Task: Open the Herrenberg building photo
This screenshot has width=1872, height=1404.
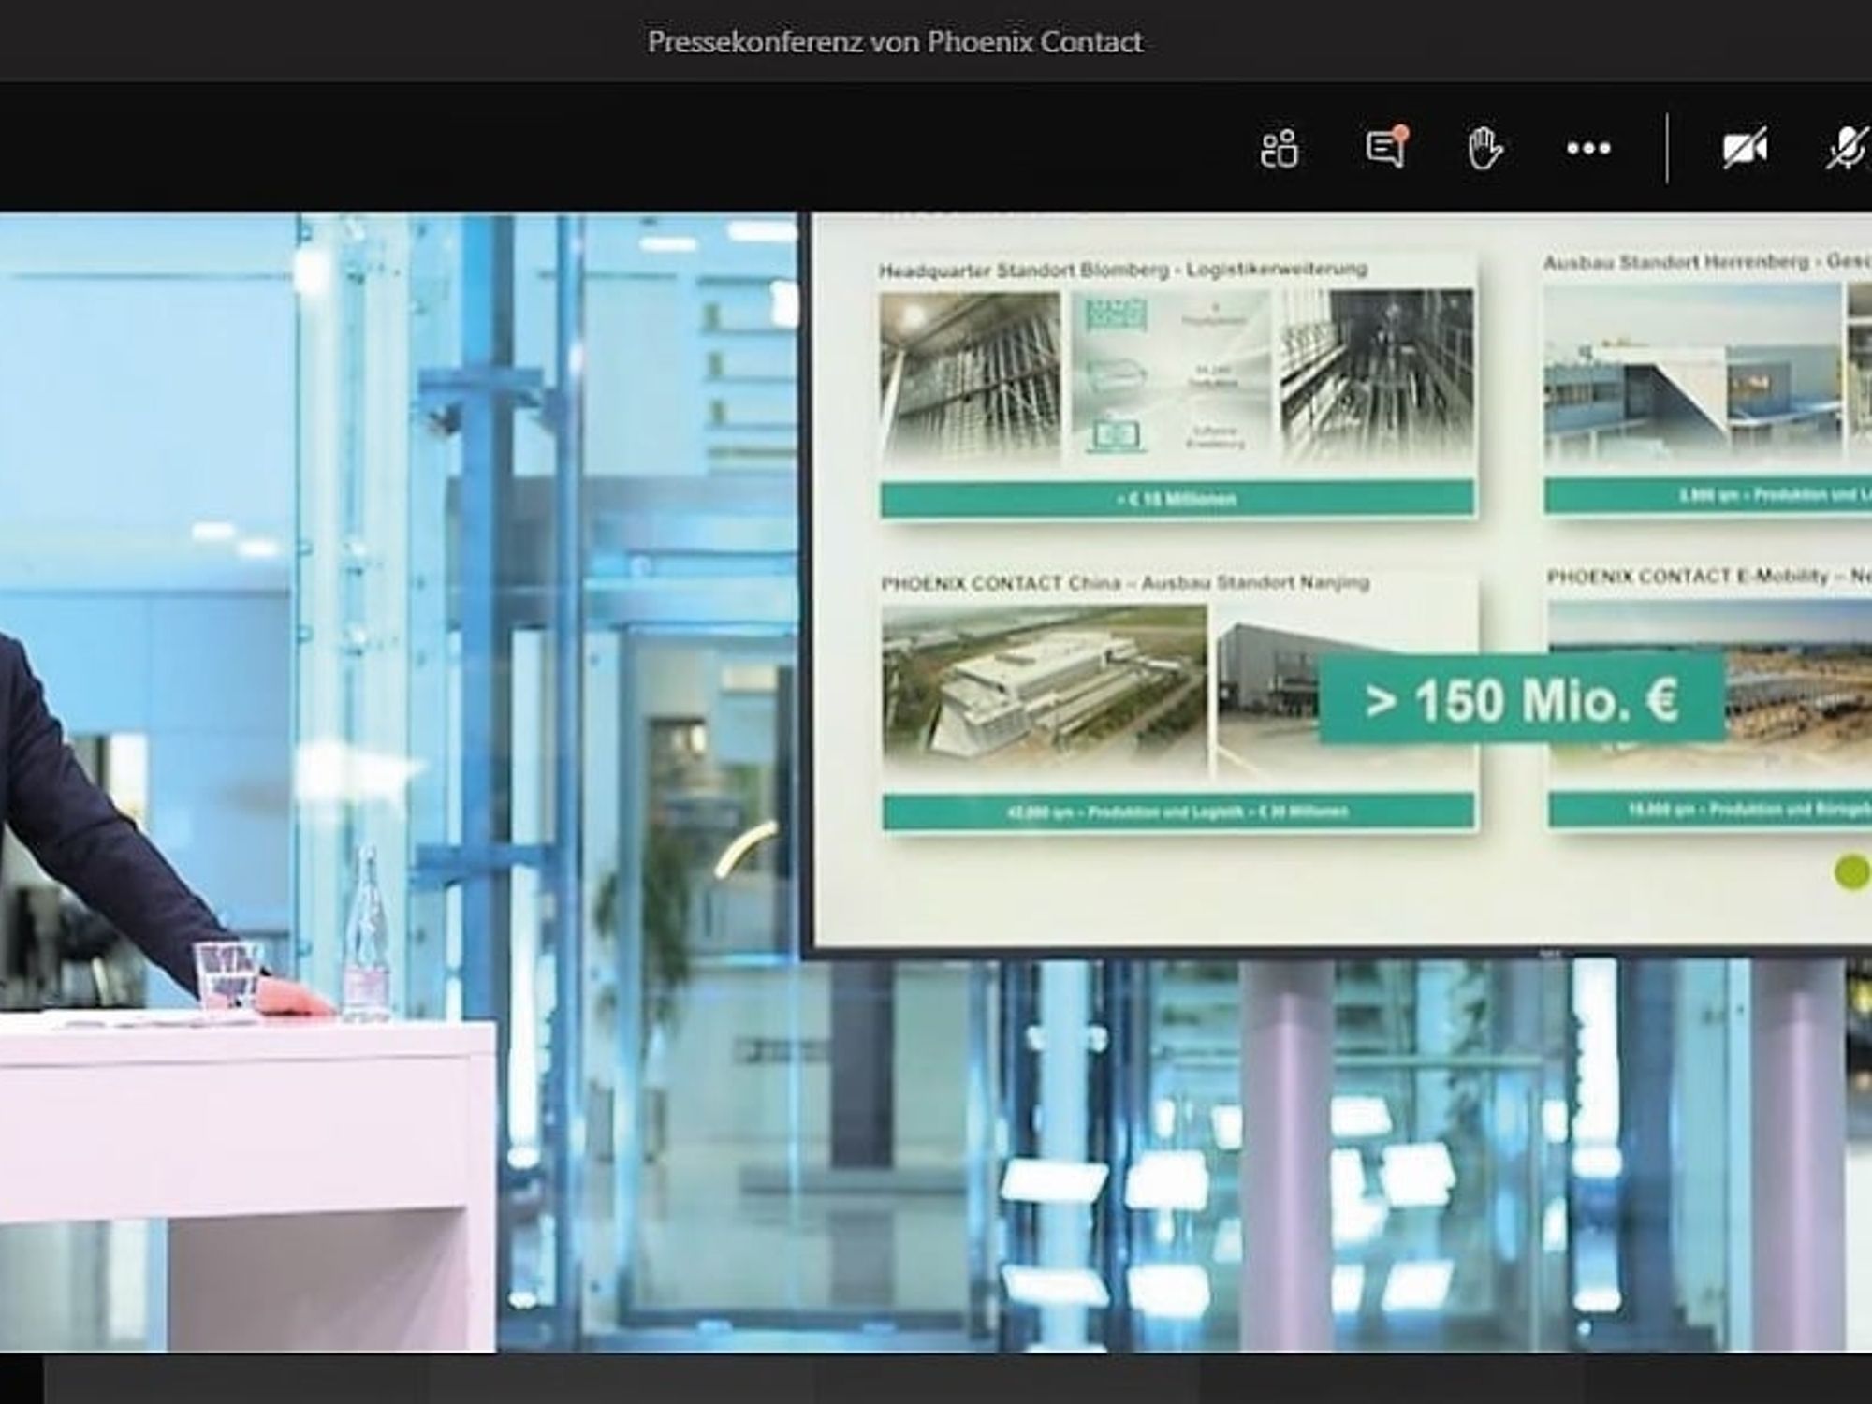Action: [x=1692, y=373]
